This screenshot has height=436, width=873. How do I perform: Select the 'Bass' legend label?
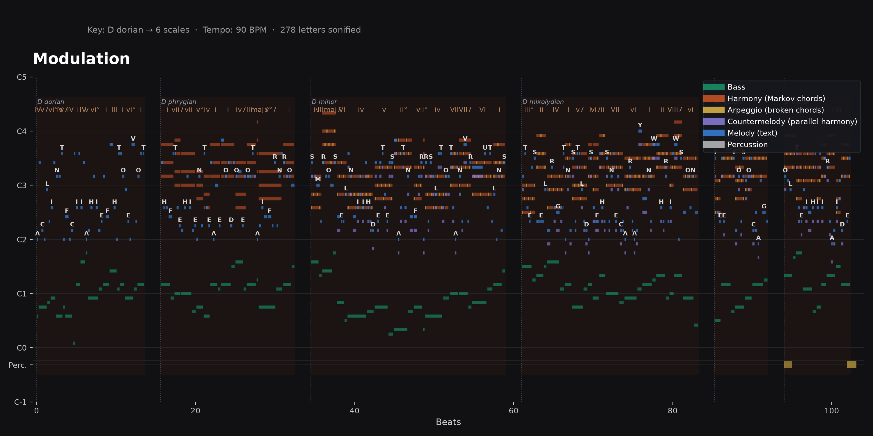coord(737,87)
